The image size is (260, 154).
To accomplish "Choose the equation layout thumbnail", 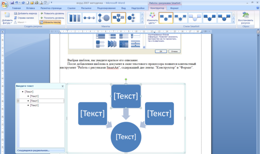I will [89, 18].
